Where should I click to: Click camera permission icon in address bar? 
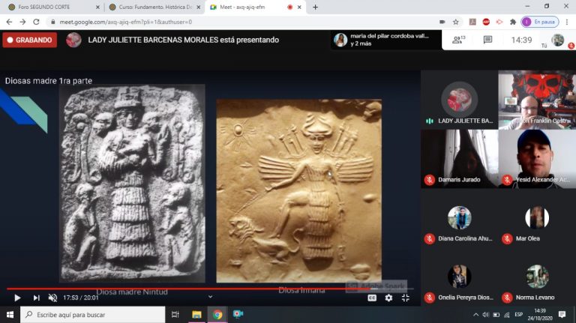tap(442, 22)
